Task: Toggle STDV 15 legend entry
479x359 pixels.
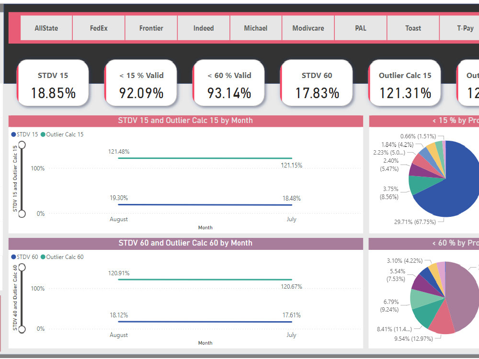Action: (24, 135)
